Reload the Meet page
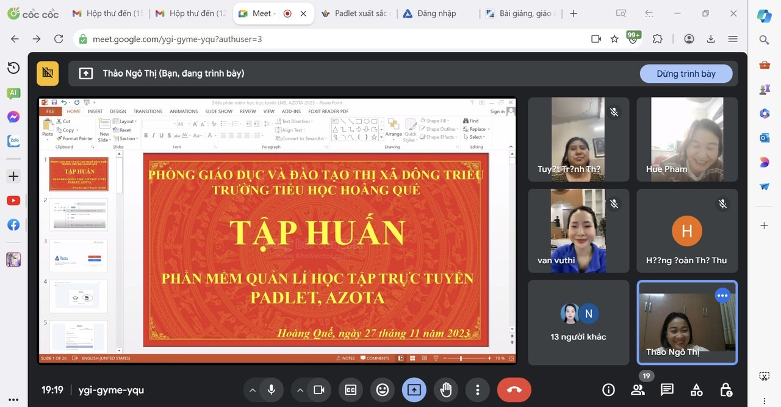Image resolution: width=781 pixels, height=407 pixels. tap(59, 39)
